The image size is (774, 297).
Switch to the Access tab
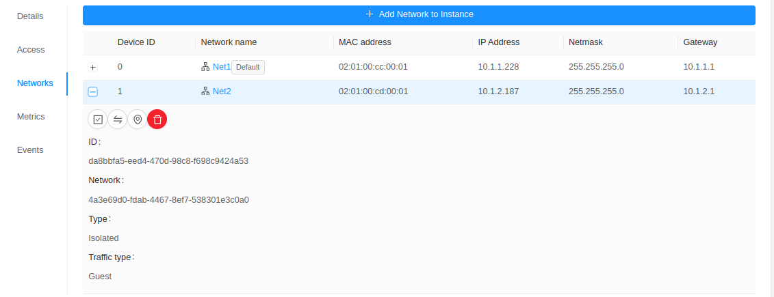click(31, 49)
